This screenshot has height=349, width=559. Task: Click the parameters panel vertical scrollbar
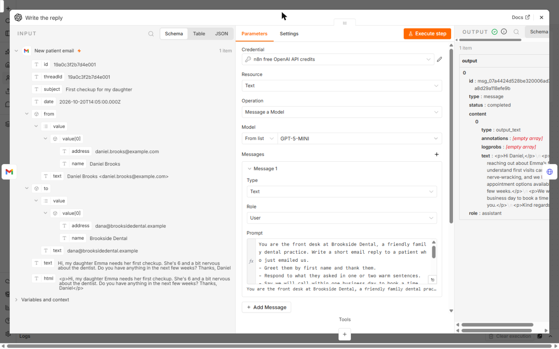(451, 136)
